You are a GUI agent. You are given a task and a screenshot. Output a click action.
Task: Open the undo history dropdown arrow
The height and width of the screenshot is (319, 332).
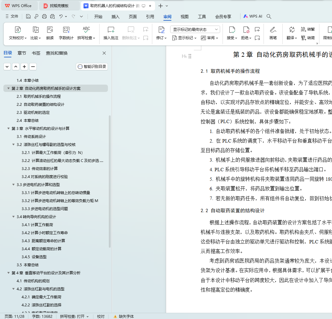click(66, 17)
